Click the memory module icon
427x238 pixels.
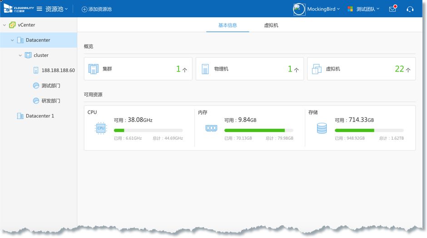[x=211, y=128]
